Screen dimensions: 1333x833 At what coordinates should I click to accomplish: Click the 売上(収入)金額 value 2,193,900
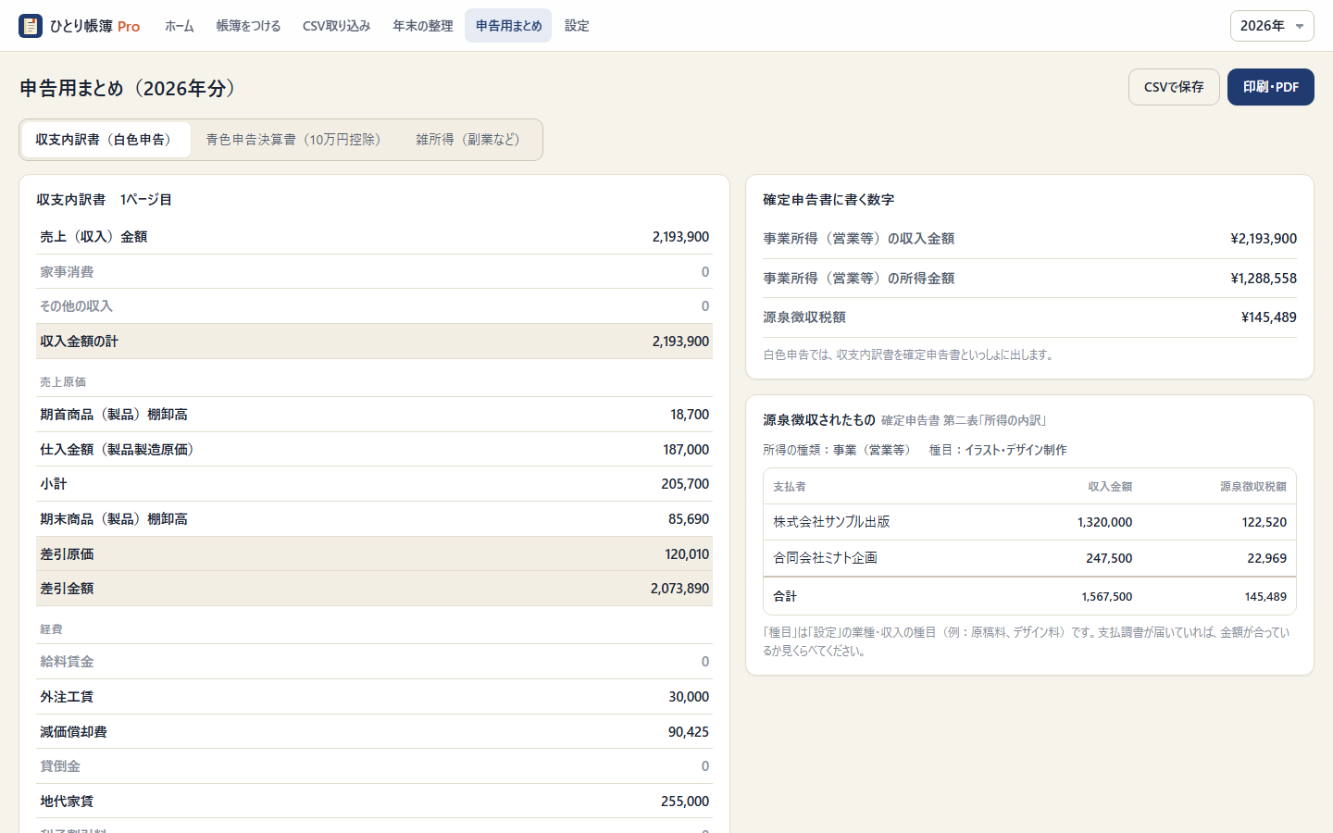tap(680, 237)
